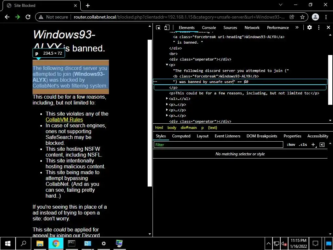This screenshot has width=333, height=250.
Task: Select the <br> node in DOM tree
Action: 173,54
